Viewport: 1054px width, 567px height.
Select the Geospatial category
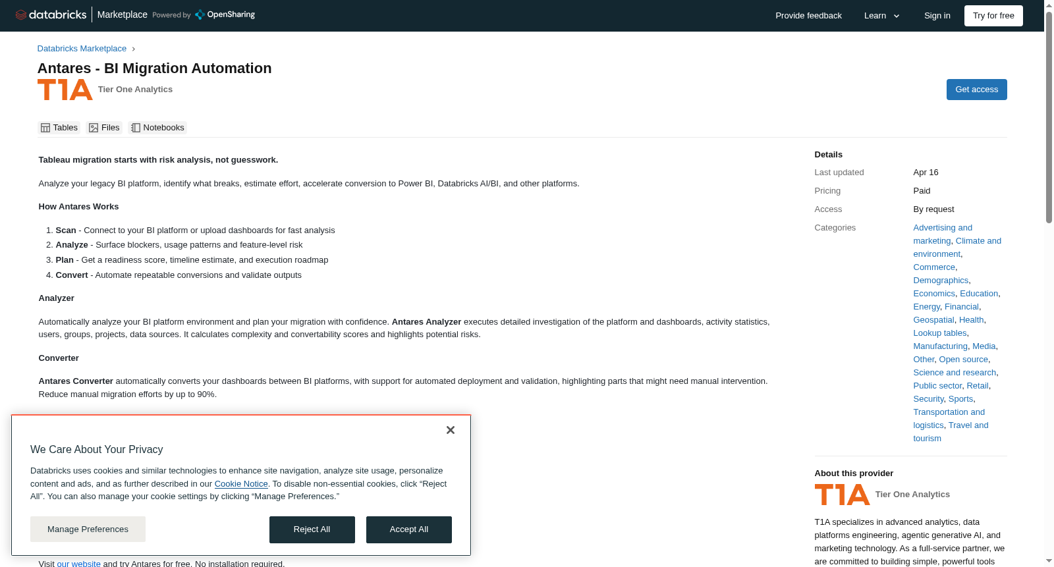click(x=933, y=320)
